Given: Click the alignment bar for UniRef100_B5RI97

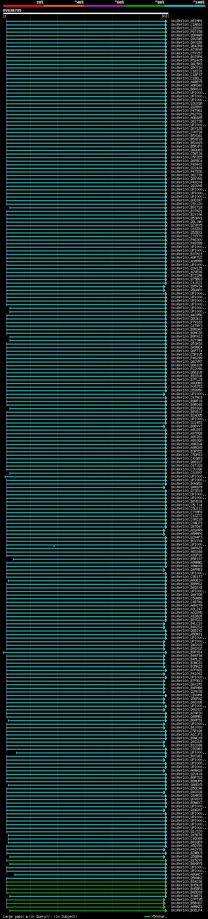Looking at the screenshot, I should tap(90, 559).
